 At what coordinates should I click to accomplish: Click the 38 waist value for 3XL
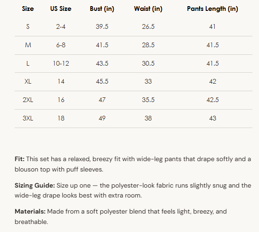148,118
